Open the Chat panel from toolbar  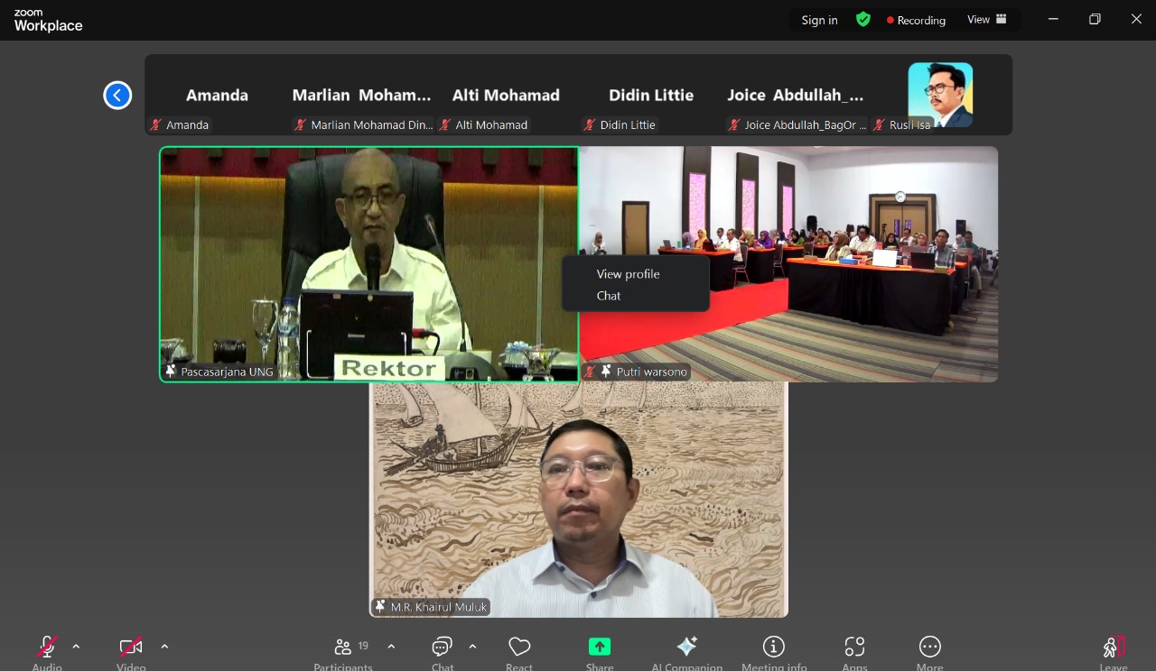click(x=442, y=647)
